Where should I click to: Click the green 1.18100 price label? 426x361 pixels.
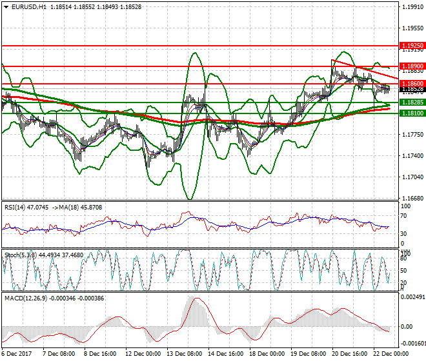pos(412,113)
